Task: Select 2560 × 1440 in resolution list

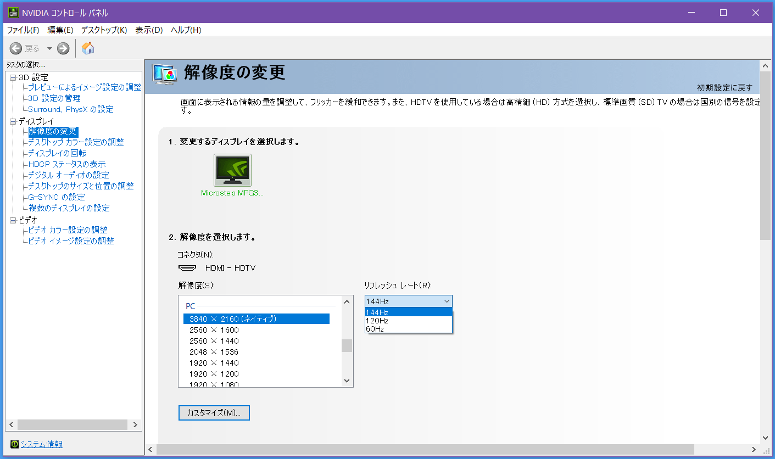Action: click(x=214, y=341)
